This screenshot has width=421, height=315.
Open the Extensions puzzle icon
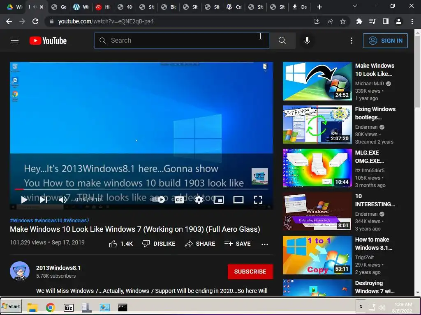coord(359,21)
